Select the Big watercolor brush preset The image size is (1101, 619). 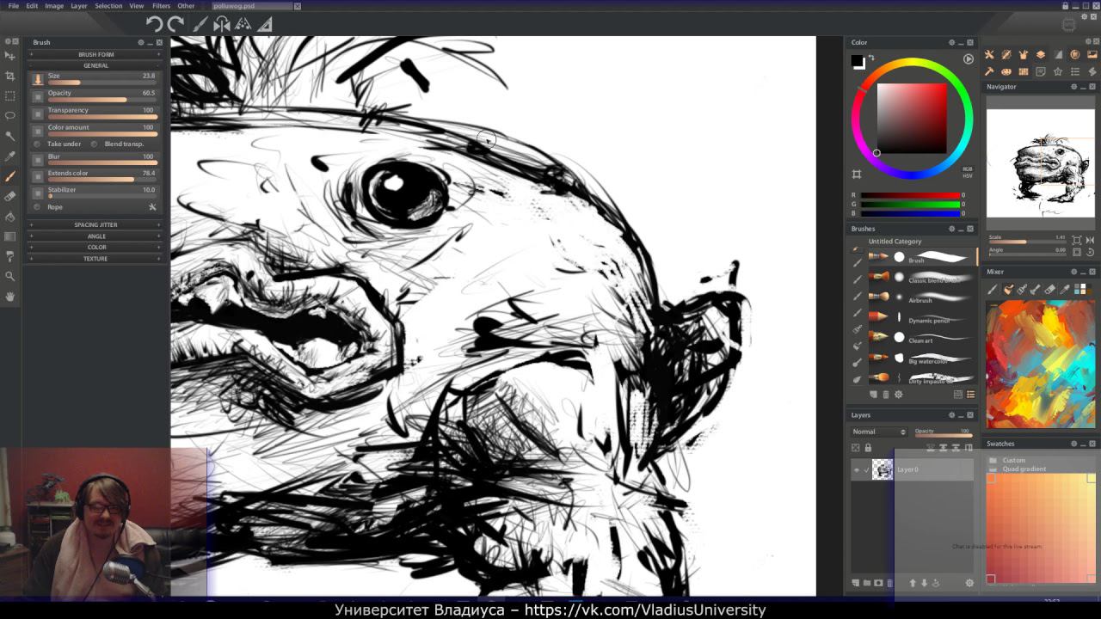pos(921,359)
